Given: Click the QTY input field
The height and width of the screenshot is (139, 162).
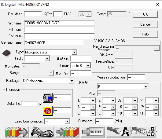Looking at the screenshot, I should click(58, 14).
